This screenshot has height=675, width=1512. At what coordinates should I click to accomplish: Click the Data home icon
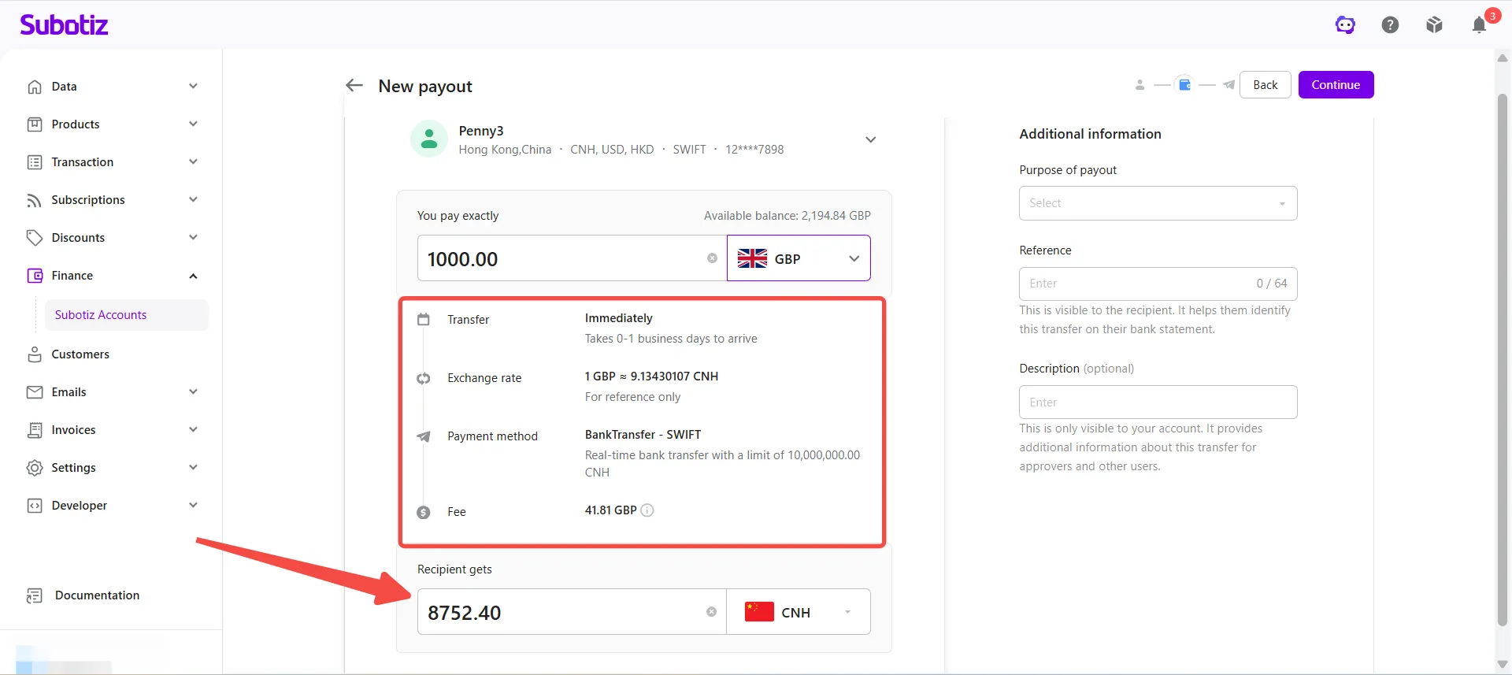[35, 87]
